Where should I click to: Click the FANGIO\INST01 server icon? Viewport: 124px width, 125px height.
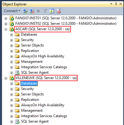12,18
